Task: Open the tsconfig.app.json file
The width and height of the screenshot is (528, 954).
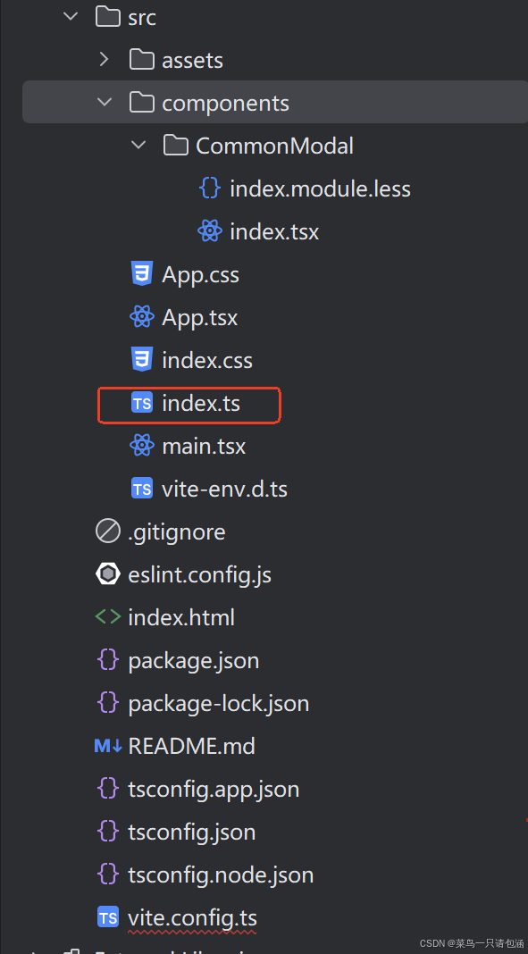Action: [x=214, y=791]
